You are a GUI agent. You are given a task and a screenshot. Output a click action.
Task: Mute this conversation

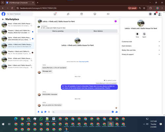click(x=137, y=34)
